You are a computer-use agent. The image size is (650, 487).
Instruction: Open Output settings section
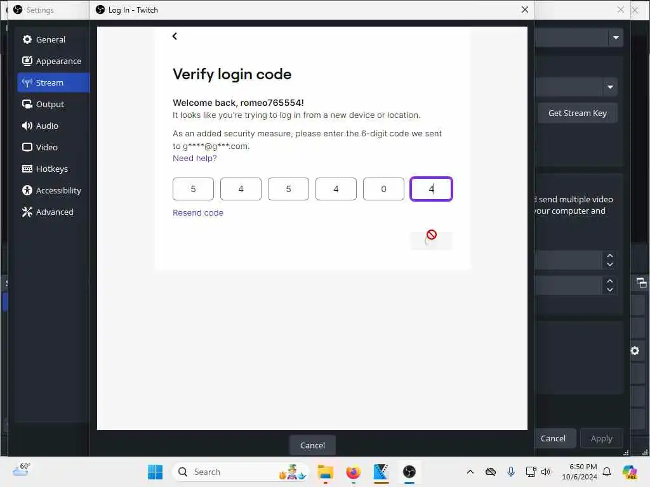pyautogui.click(x=53, y=104)
